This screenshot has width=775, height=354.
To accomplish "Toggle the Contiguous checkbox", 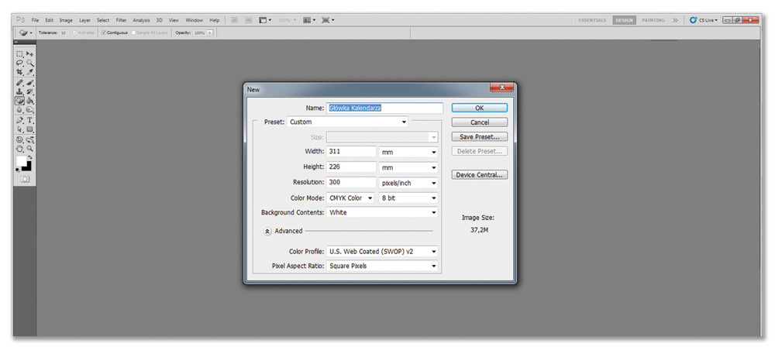I will click(x=104, y=33).
